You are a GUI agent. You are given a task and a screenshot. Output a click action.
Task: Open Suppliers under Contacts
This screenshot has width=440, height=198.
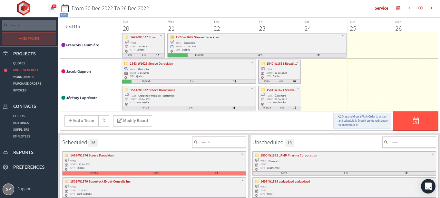21,130
